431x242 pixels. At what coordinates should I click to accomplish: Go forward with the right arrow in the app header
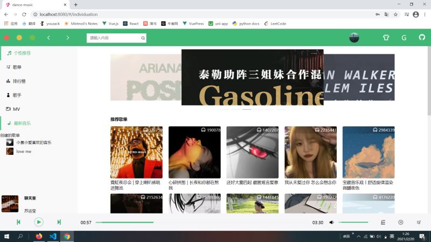pos(68,38)
